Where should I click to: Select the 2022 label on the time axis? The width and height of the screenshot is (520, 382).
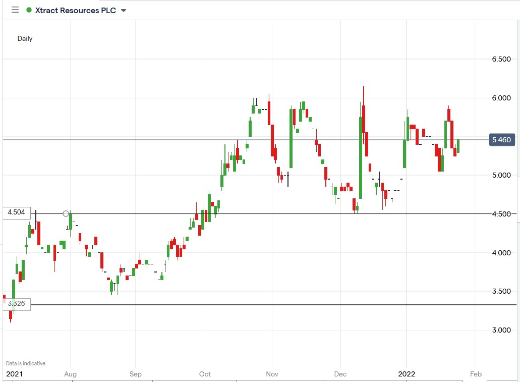[408, 374]
